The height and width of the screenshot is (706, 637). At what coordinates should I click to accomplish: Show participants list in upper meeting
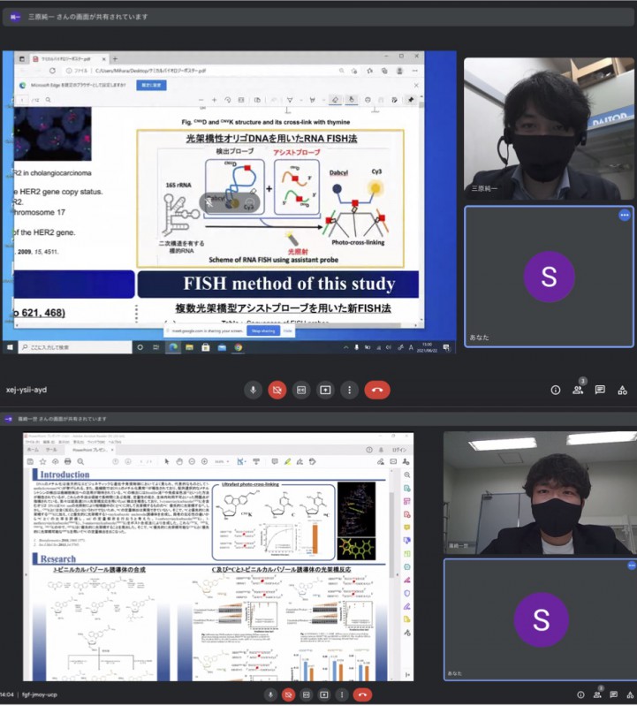click(578, 390)
